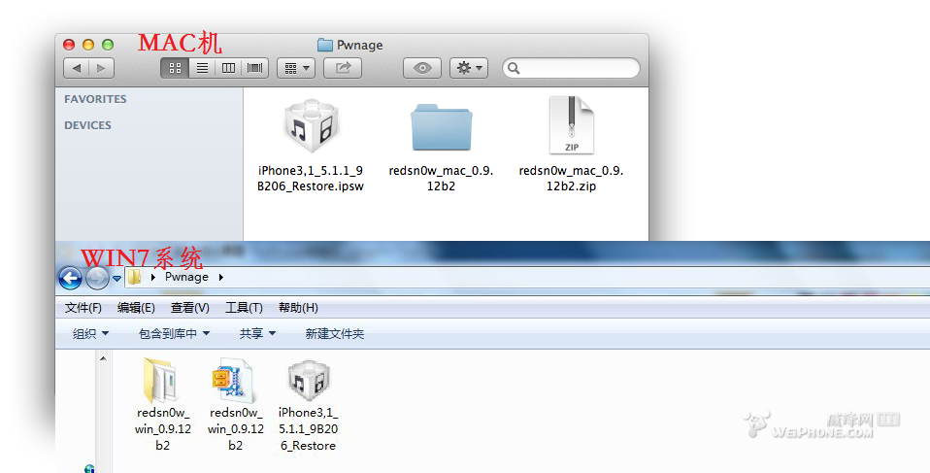This screenshot has width=930, height=473.
Task: Open the iPhone3,1_5.1.1 ipsw file in Finder
Action: [x=310, y=128]
